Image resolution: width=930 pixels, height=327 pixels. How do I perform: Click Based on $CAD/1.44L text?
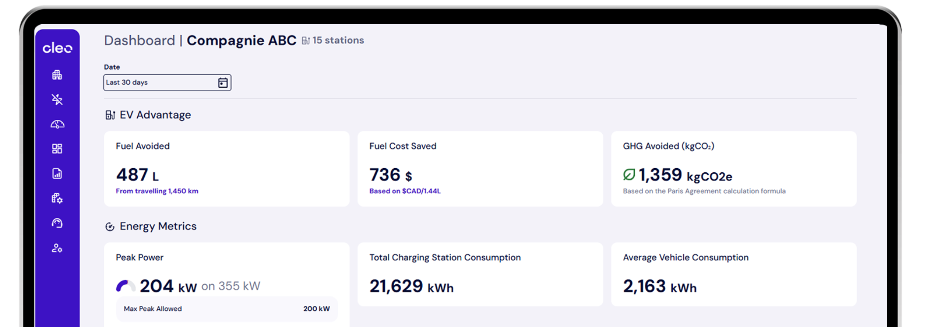pyautogui.click(x=405, y=191)
